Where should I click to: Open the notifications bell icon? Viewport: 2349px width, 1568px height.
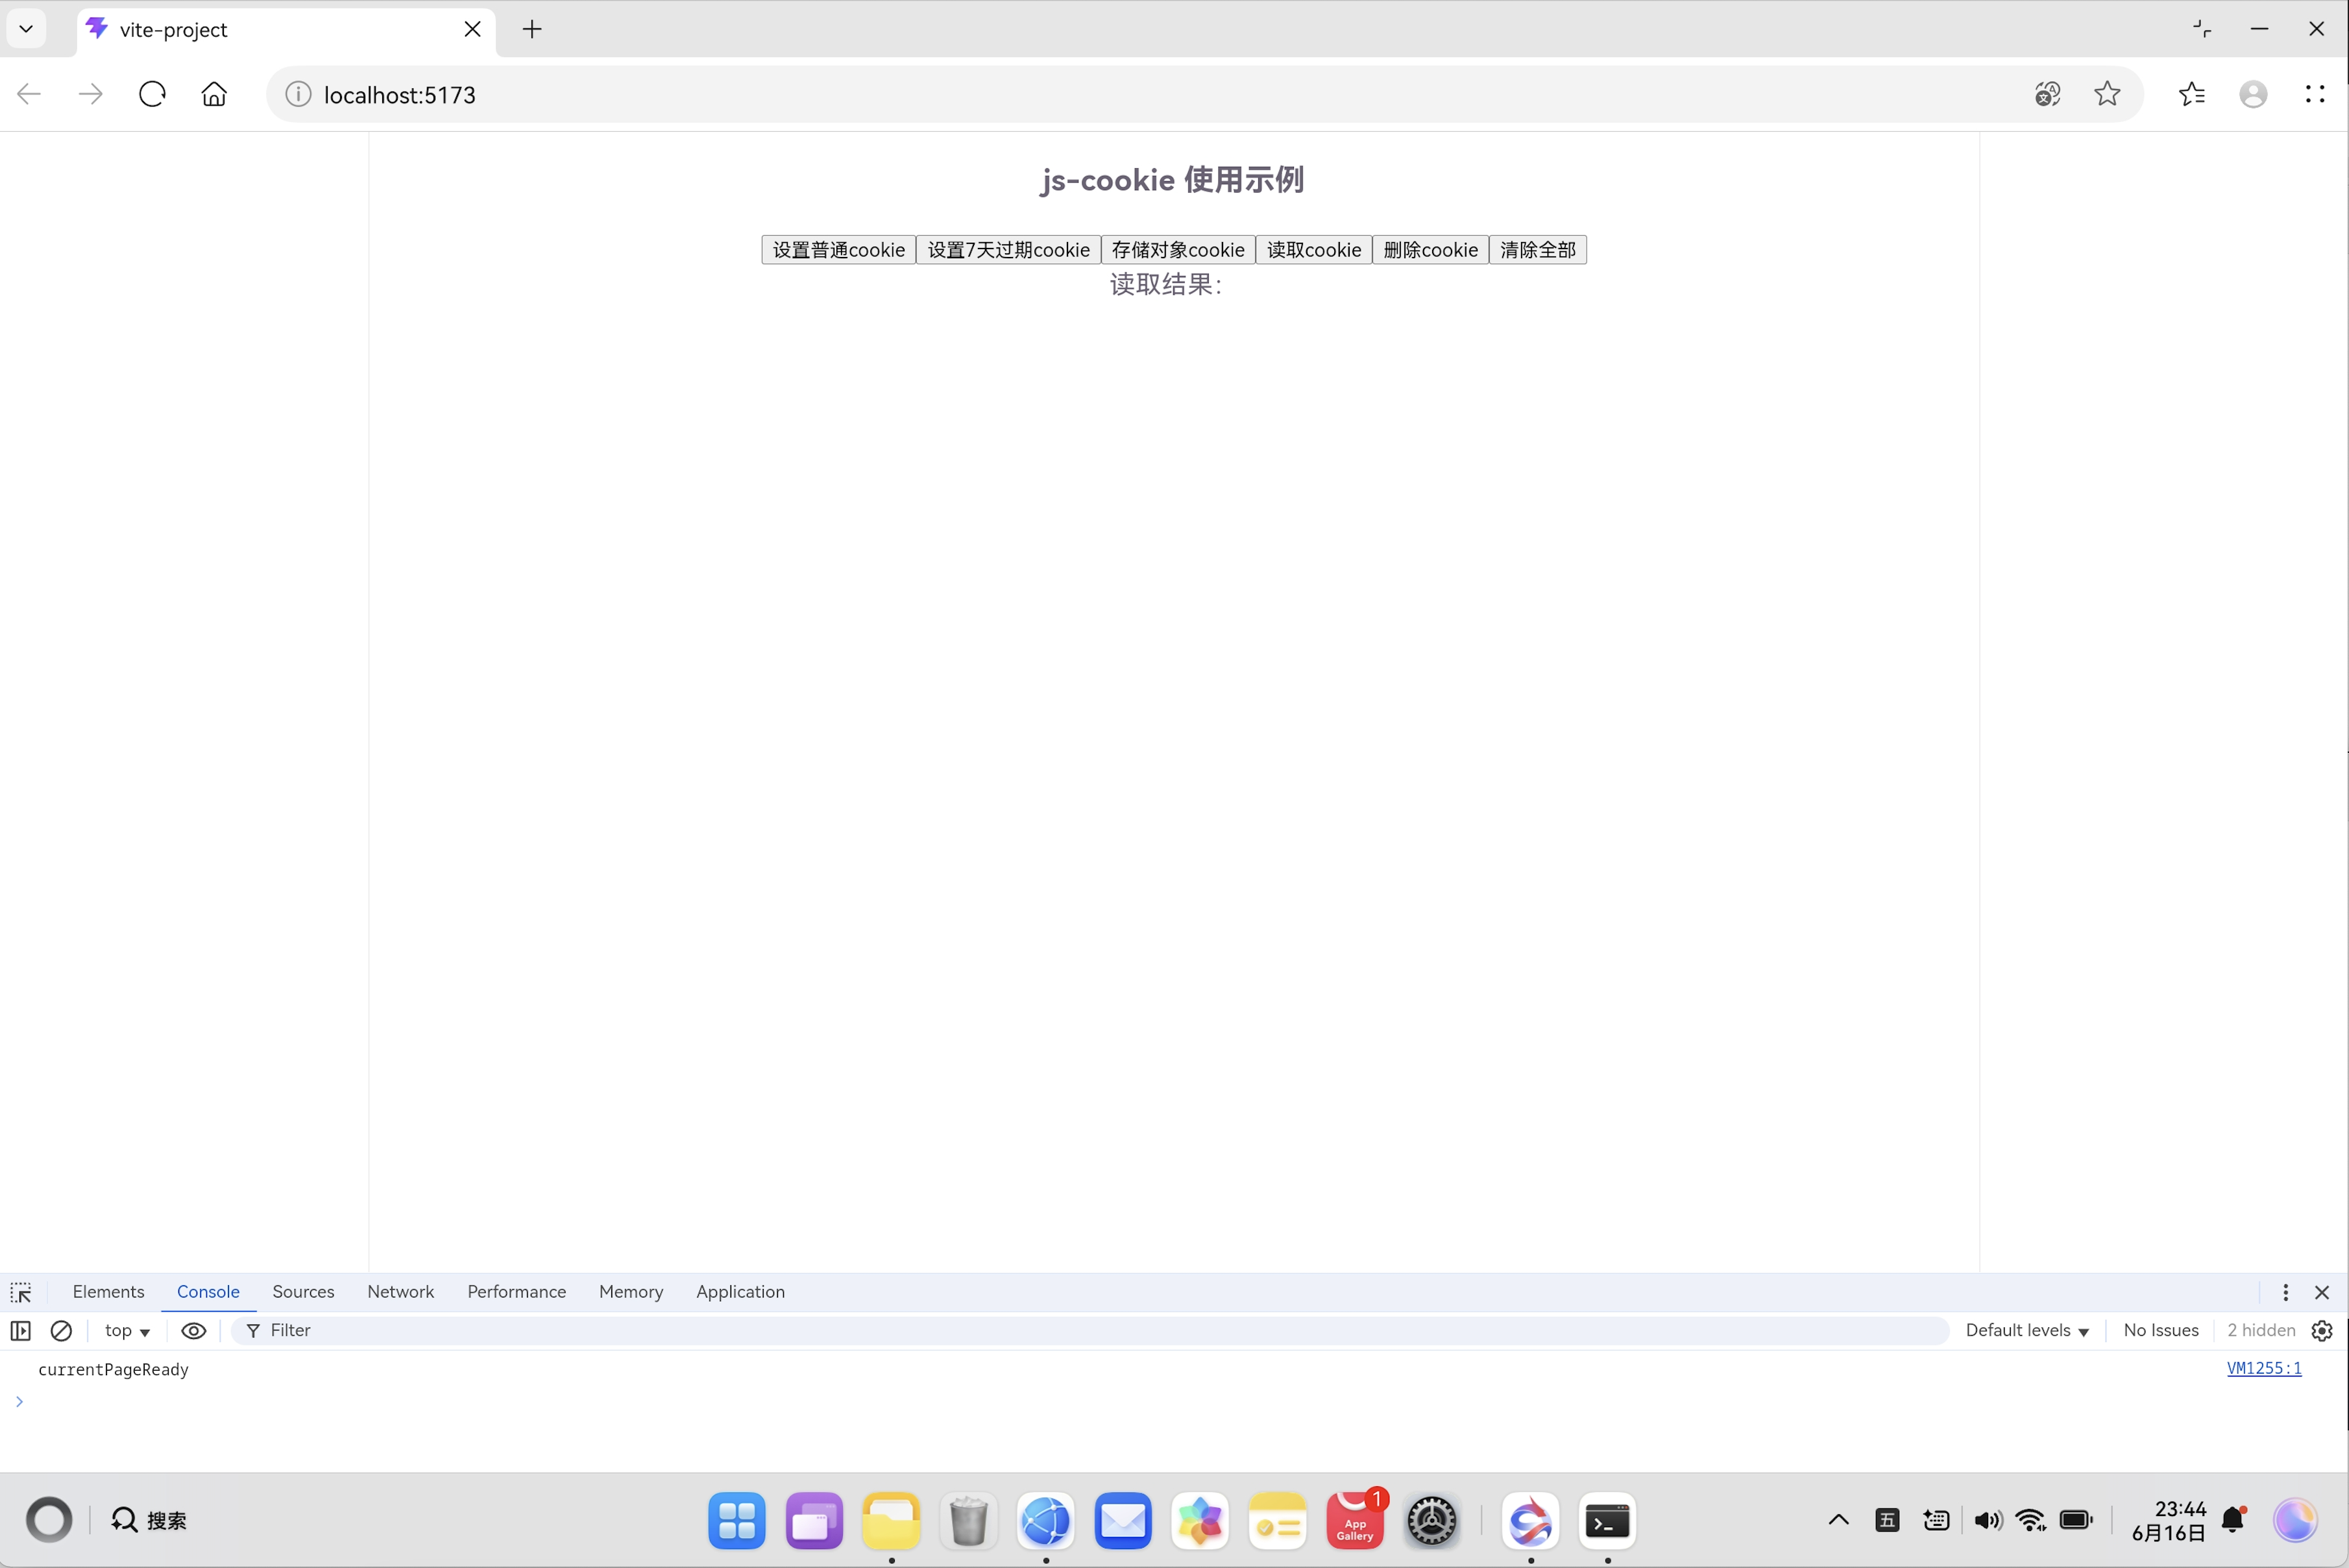[x=2233, y=1520]
